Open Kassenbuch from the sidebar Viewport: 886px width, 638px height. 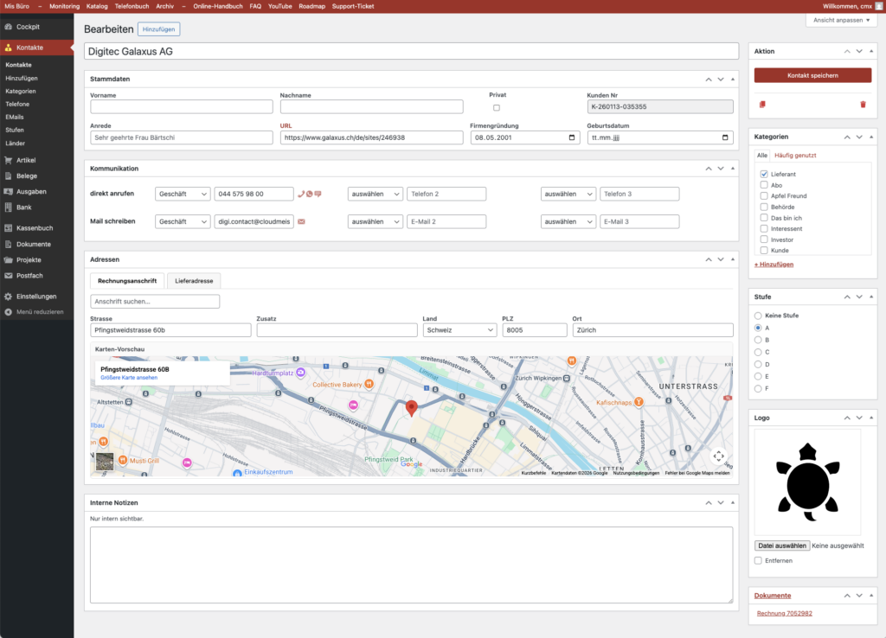tap(35, 228)
